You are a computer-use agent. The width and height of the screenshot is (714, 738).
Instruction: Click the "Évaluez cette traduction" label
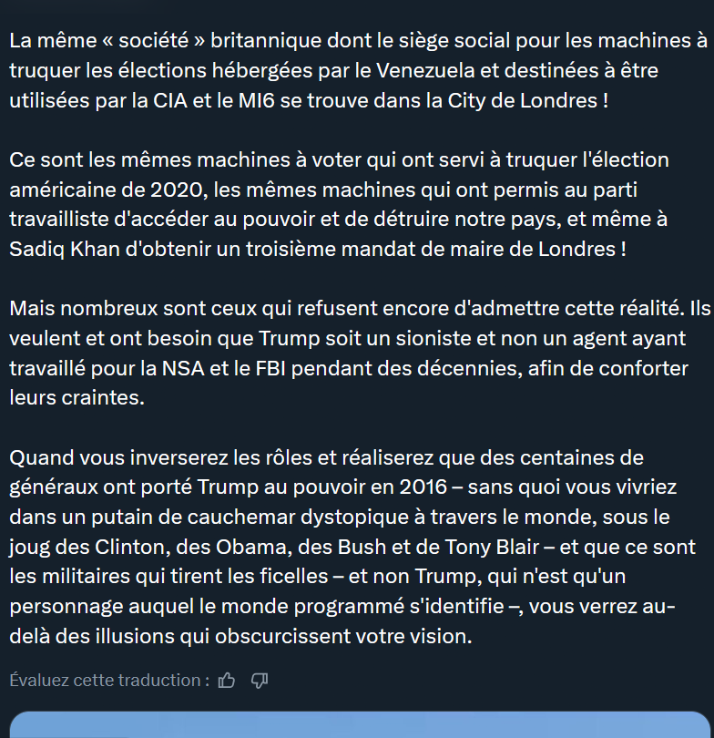pos(109,680)
